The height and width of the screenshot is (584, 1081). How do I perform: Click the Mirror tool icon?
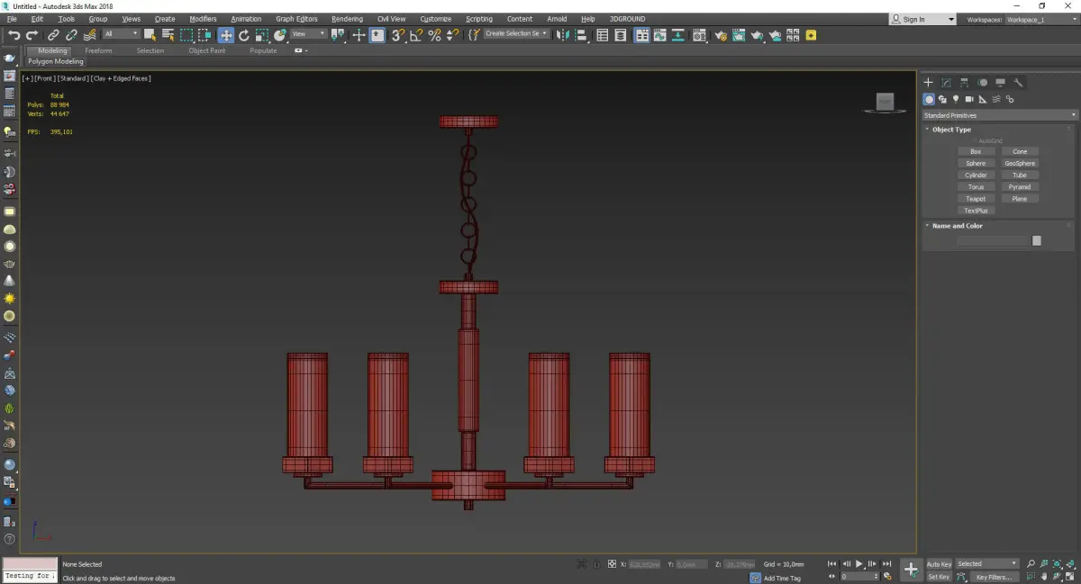click(562, 35)
